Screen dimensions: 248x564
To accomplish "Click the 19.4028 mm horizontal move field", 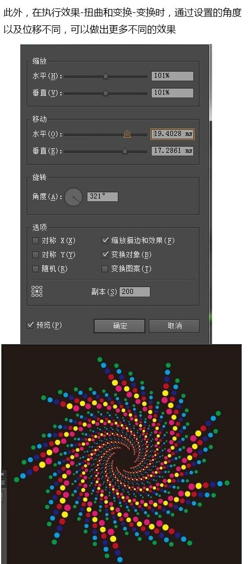I will [x=172, y=134].
